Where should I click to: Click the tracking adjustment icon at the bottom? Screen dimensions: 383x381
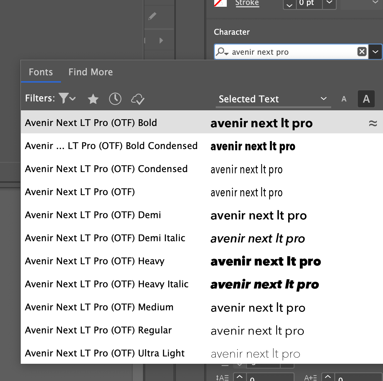click(310, 377)
